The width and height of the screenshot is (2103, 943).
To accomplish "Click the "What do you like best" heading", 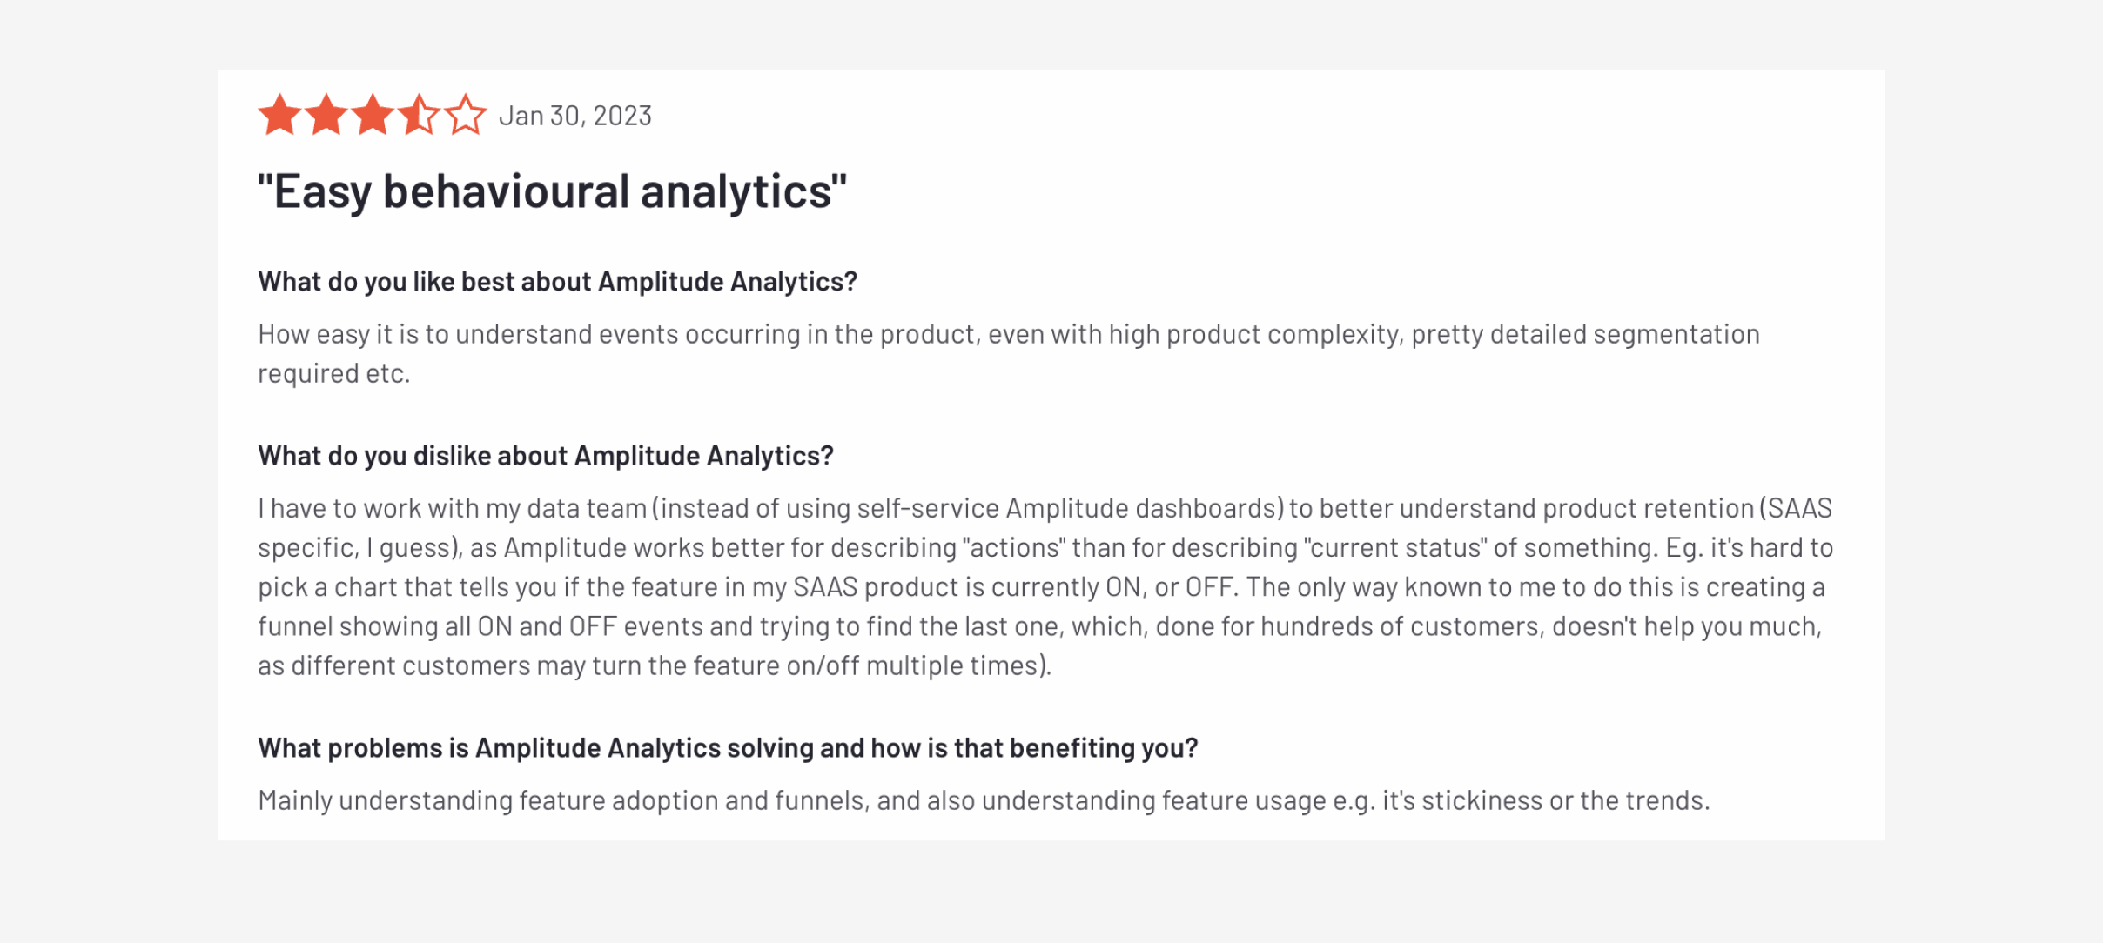I will (557, 282).
